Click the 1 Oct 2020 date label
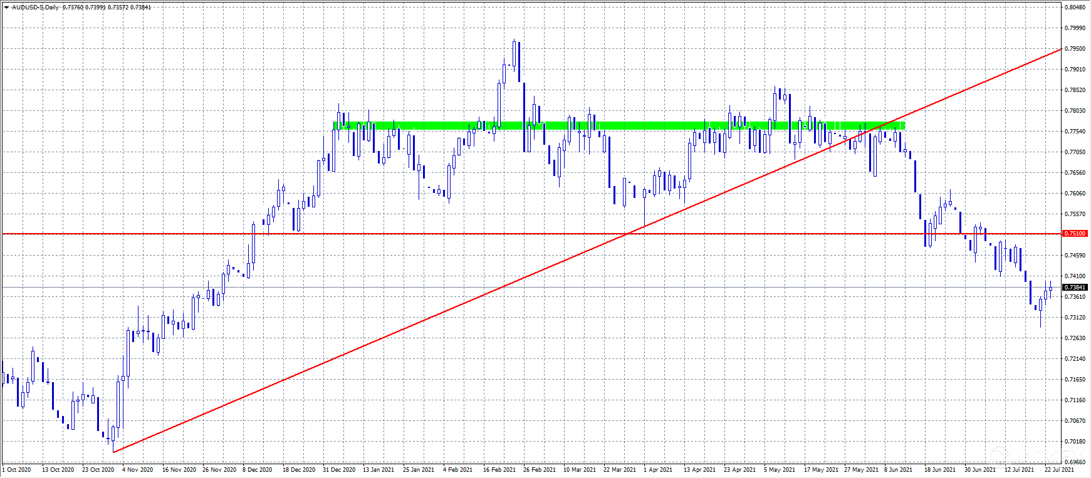This screenshot has width=1091, height=478. pyautogui.click(x=17, y=469)
